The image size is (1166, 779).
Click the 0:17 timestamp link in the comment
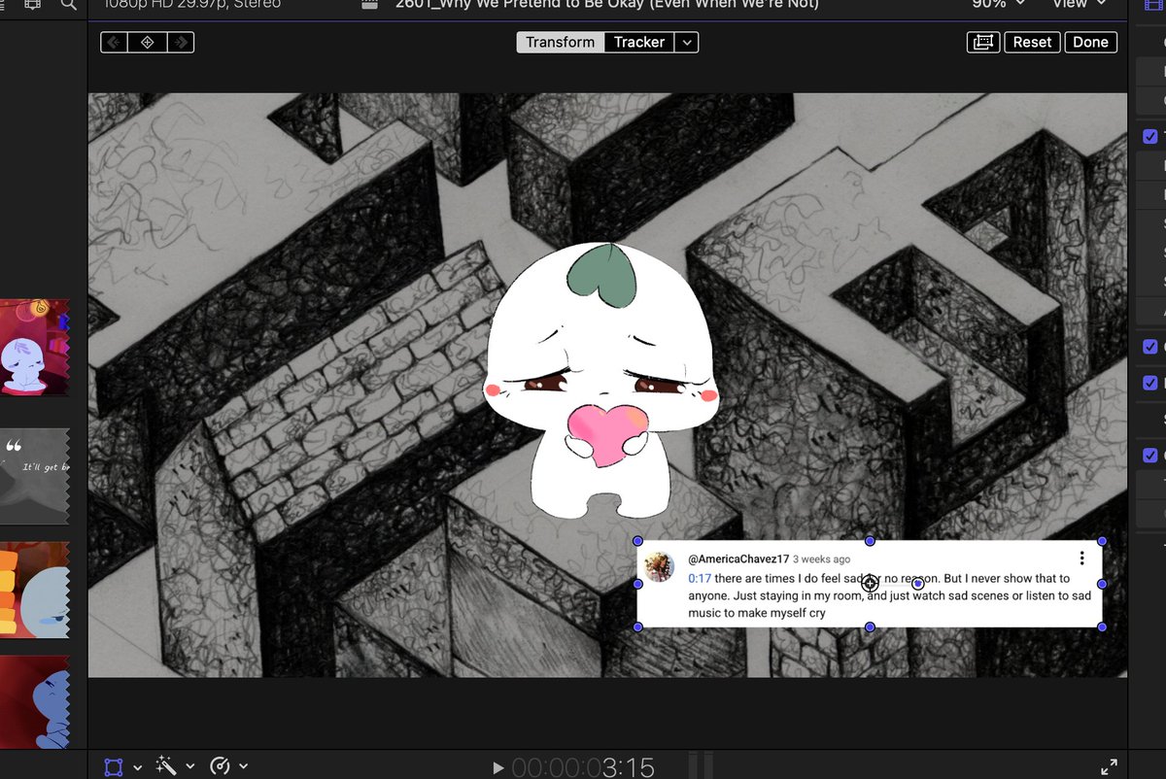[700, 579]
